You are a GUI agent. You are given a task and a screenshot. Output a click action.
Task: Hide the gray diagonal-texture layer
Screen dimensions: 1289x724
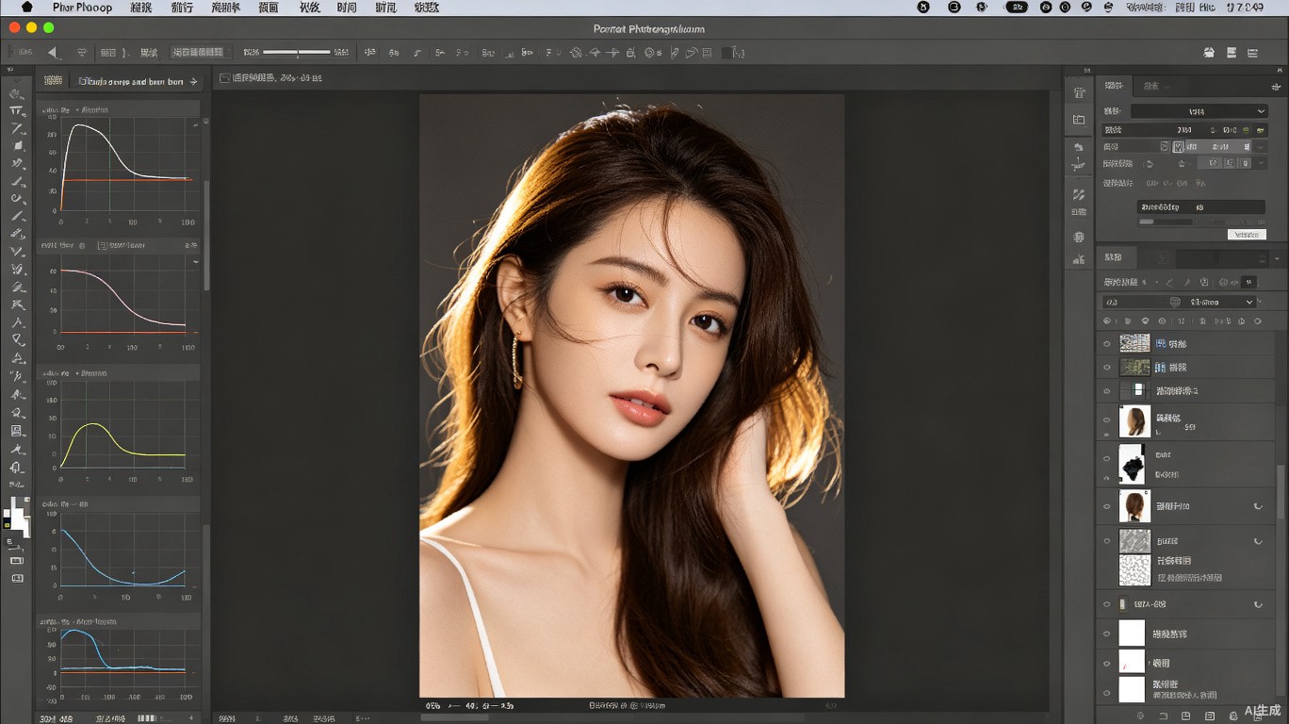point(1107,541)
